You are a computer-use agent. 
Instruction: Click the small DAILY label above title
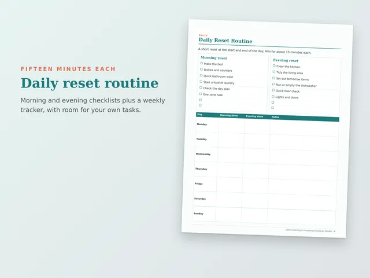point(203,35)
